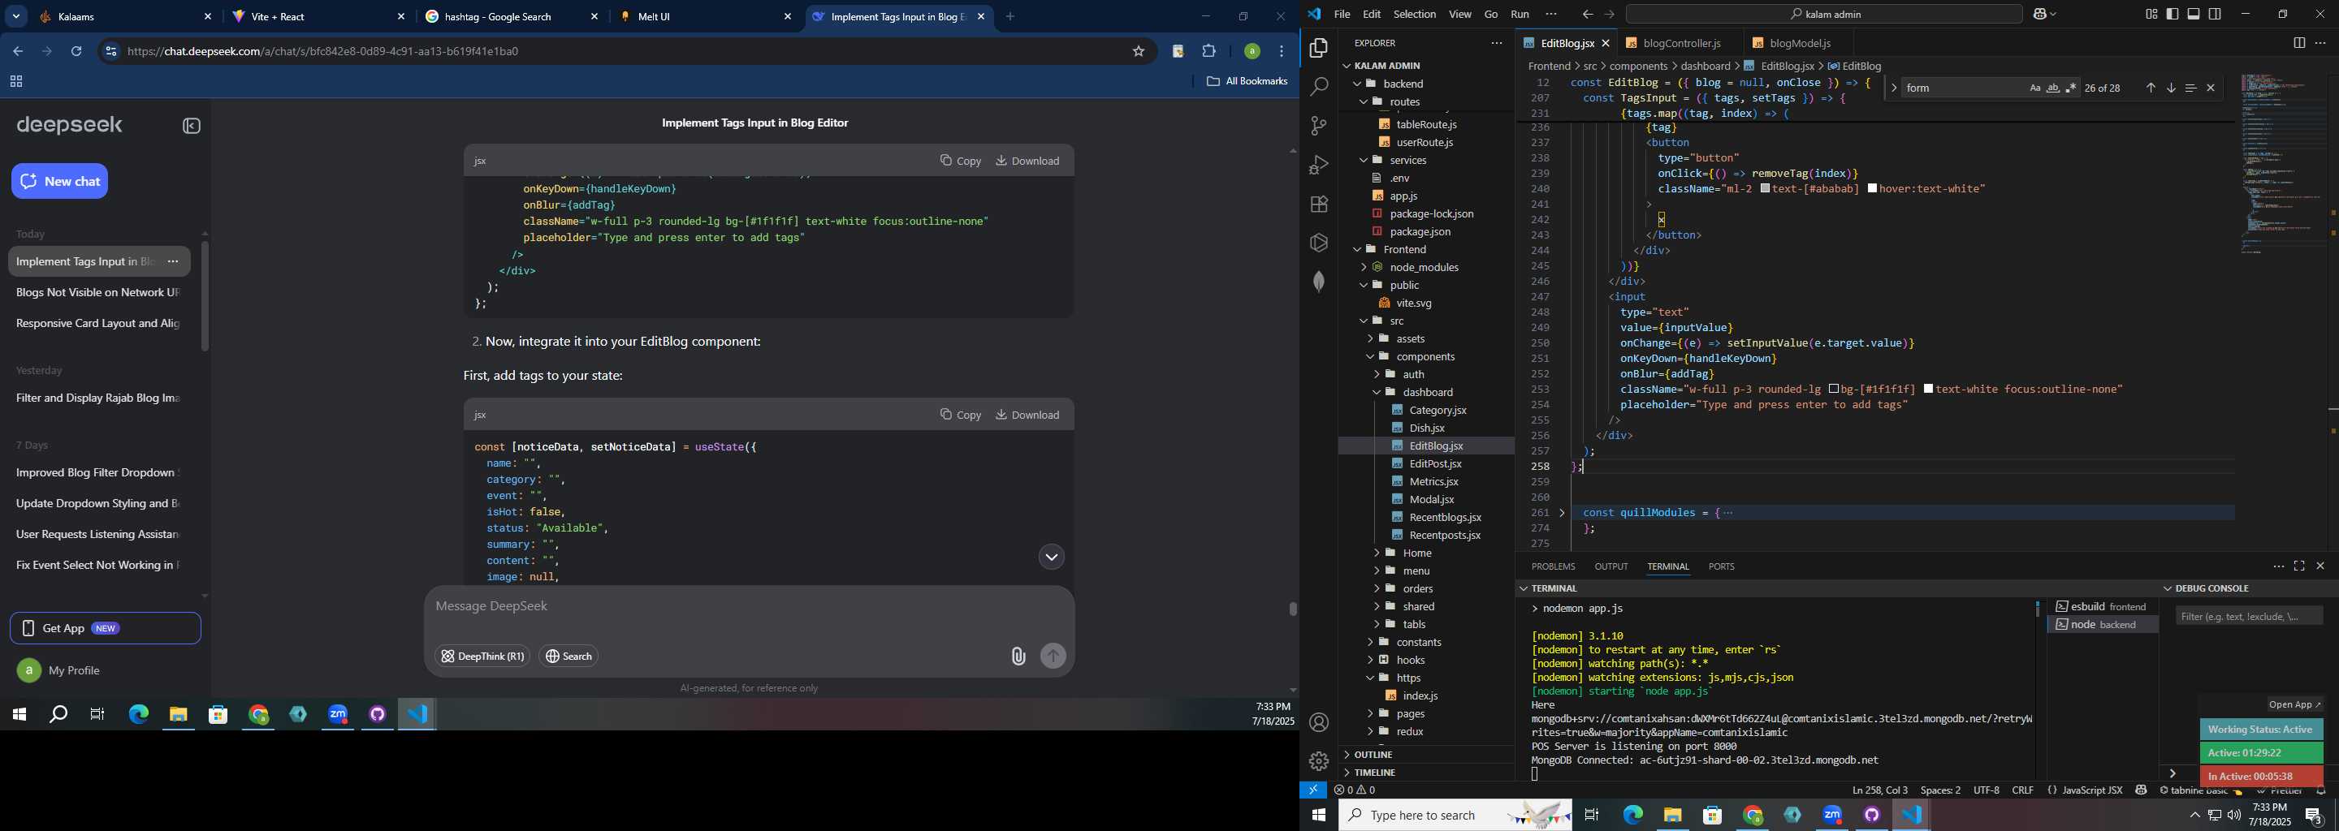Expand the node_modules folder
The width and height of the screenshot is (2339, 831).
click(x=1364, y=267)
